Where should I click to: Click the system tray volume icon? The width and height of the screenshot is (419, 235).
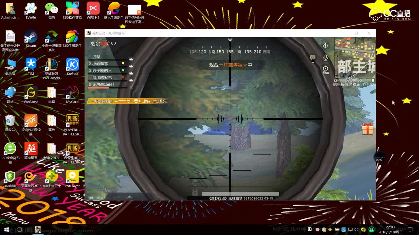(356, 229)
